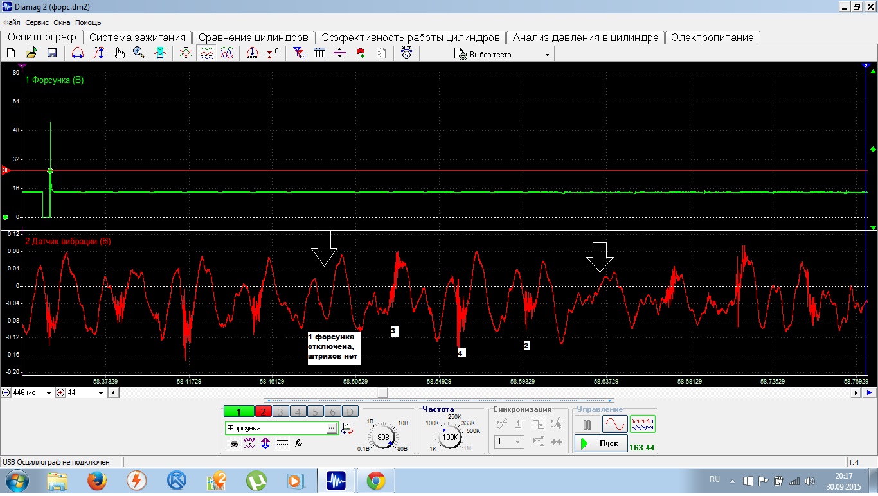Click the minus zoom-out button beside 446 мс
Screen dimensions: 878x496
click(6, 393)
